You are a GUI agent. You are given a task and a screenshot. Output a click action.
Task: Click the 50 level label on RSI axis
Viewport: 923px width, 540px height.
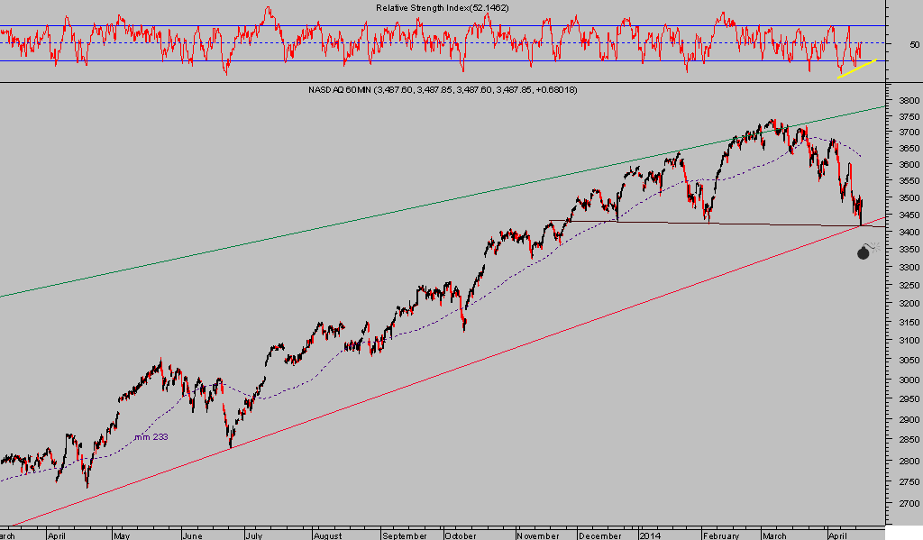tap(914, 43)
